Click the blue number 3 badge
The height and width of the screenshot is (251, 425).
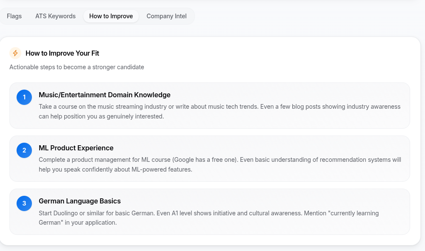tap(24, 203)
